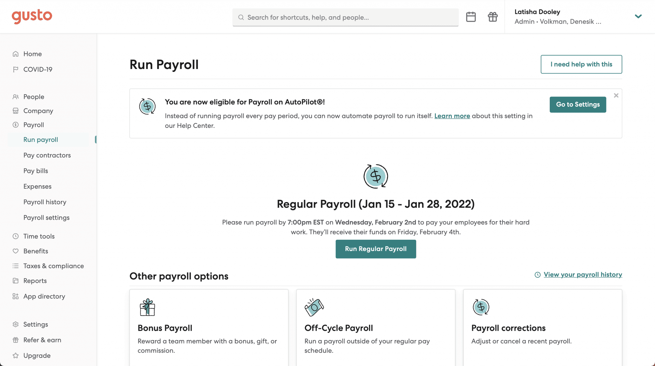Image resolution: width=655 pixels, height=366 pixels.
Task: Switch to the Payroll history section
Action: [x=45, y=202]
